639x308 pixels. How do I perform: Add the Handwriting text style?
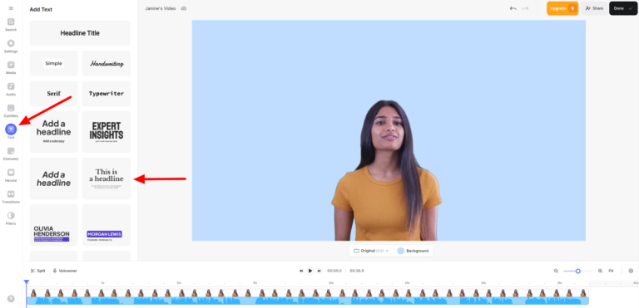pos(106,63)
